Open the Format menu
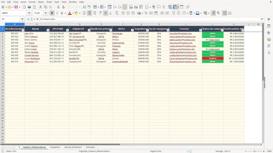 pyautogui.click(x=32, y=2)
